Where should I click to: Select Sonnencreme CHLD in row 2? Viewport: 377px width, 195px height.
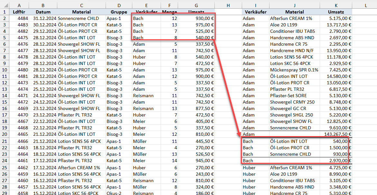(x=81, y=18)
